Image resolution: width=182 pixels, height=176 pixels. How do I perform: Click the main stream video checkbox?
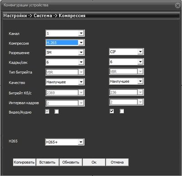click(47, 112)
